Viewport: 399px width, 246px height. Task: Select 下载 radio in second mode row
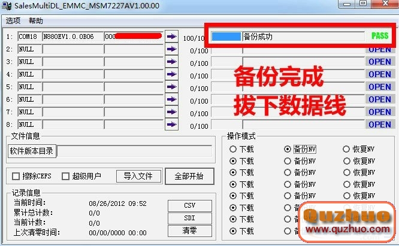click(233, 161)
